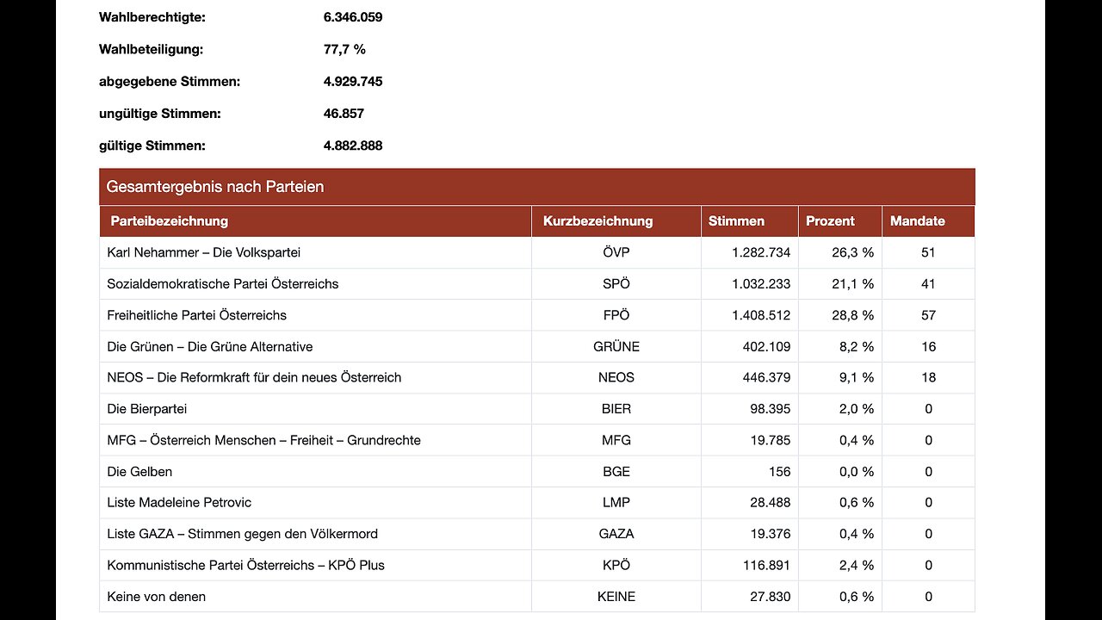
Task: Click KEINE vote count 27.830
Action: (x=771, y=597)
